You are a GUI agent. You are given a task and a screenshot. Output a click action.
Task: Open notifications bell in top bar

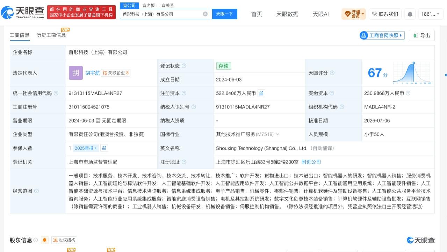(x=410, y=14)
